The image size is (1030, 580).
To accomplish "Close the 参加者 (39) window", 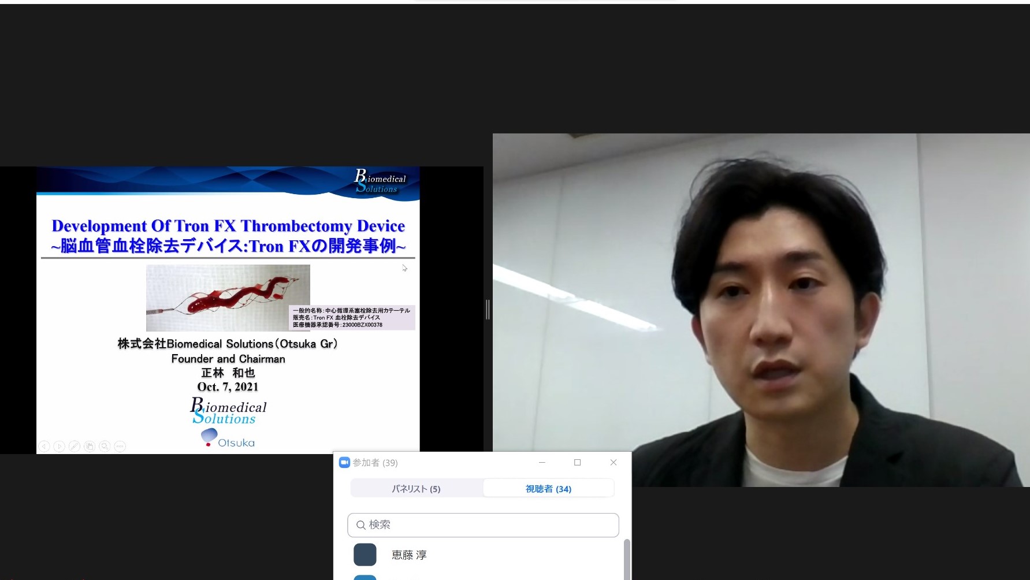I will [x=613, y=462].
